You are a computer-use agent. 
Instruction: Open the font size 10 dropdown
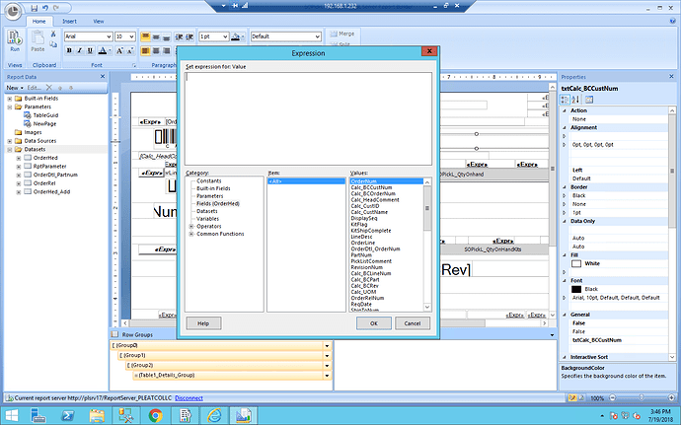click(x=131, y=36)
